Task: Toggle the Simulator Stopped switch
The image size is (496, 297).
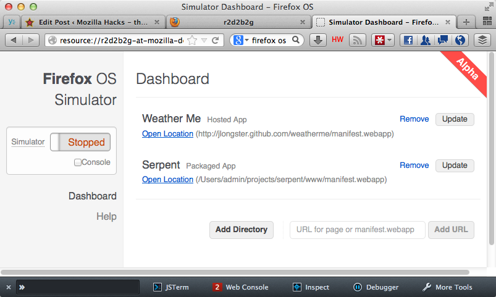Action: tap(80, 142)
